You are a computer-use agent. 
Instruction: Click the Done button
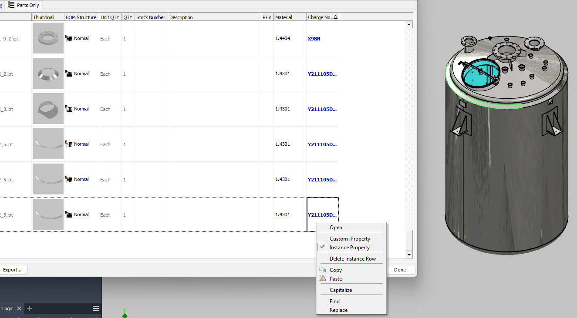400,270
